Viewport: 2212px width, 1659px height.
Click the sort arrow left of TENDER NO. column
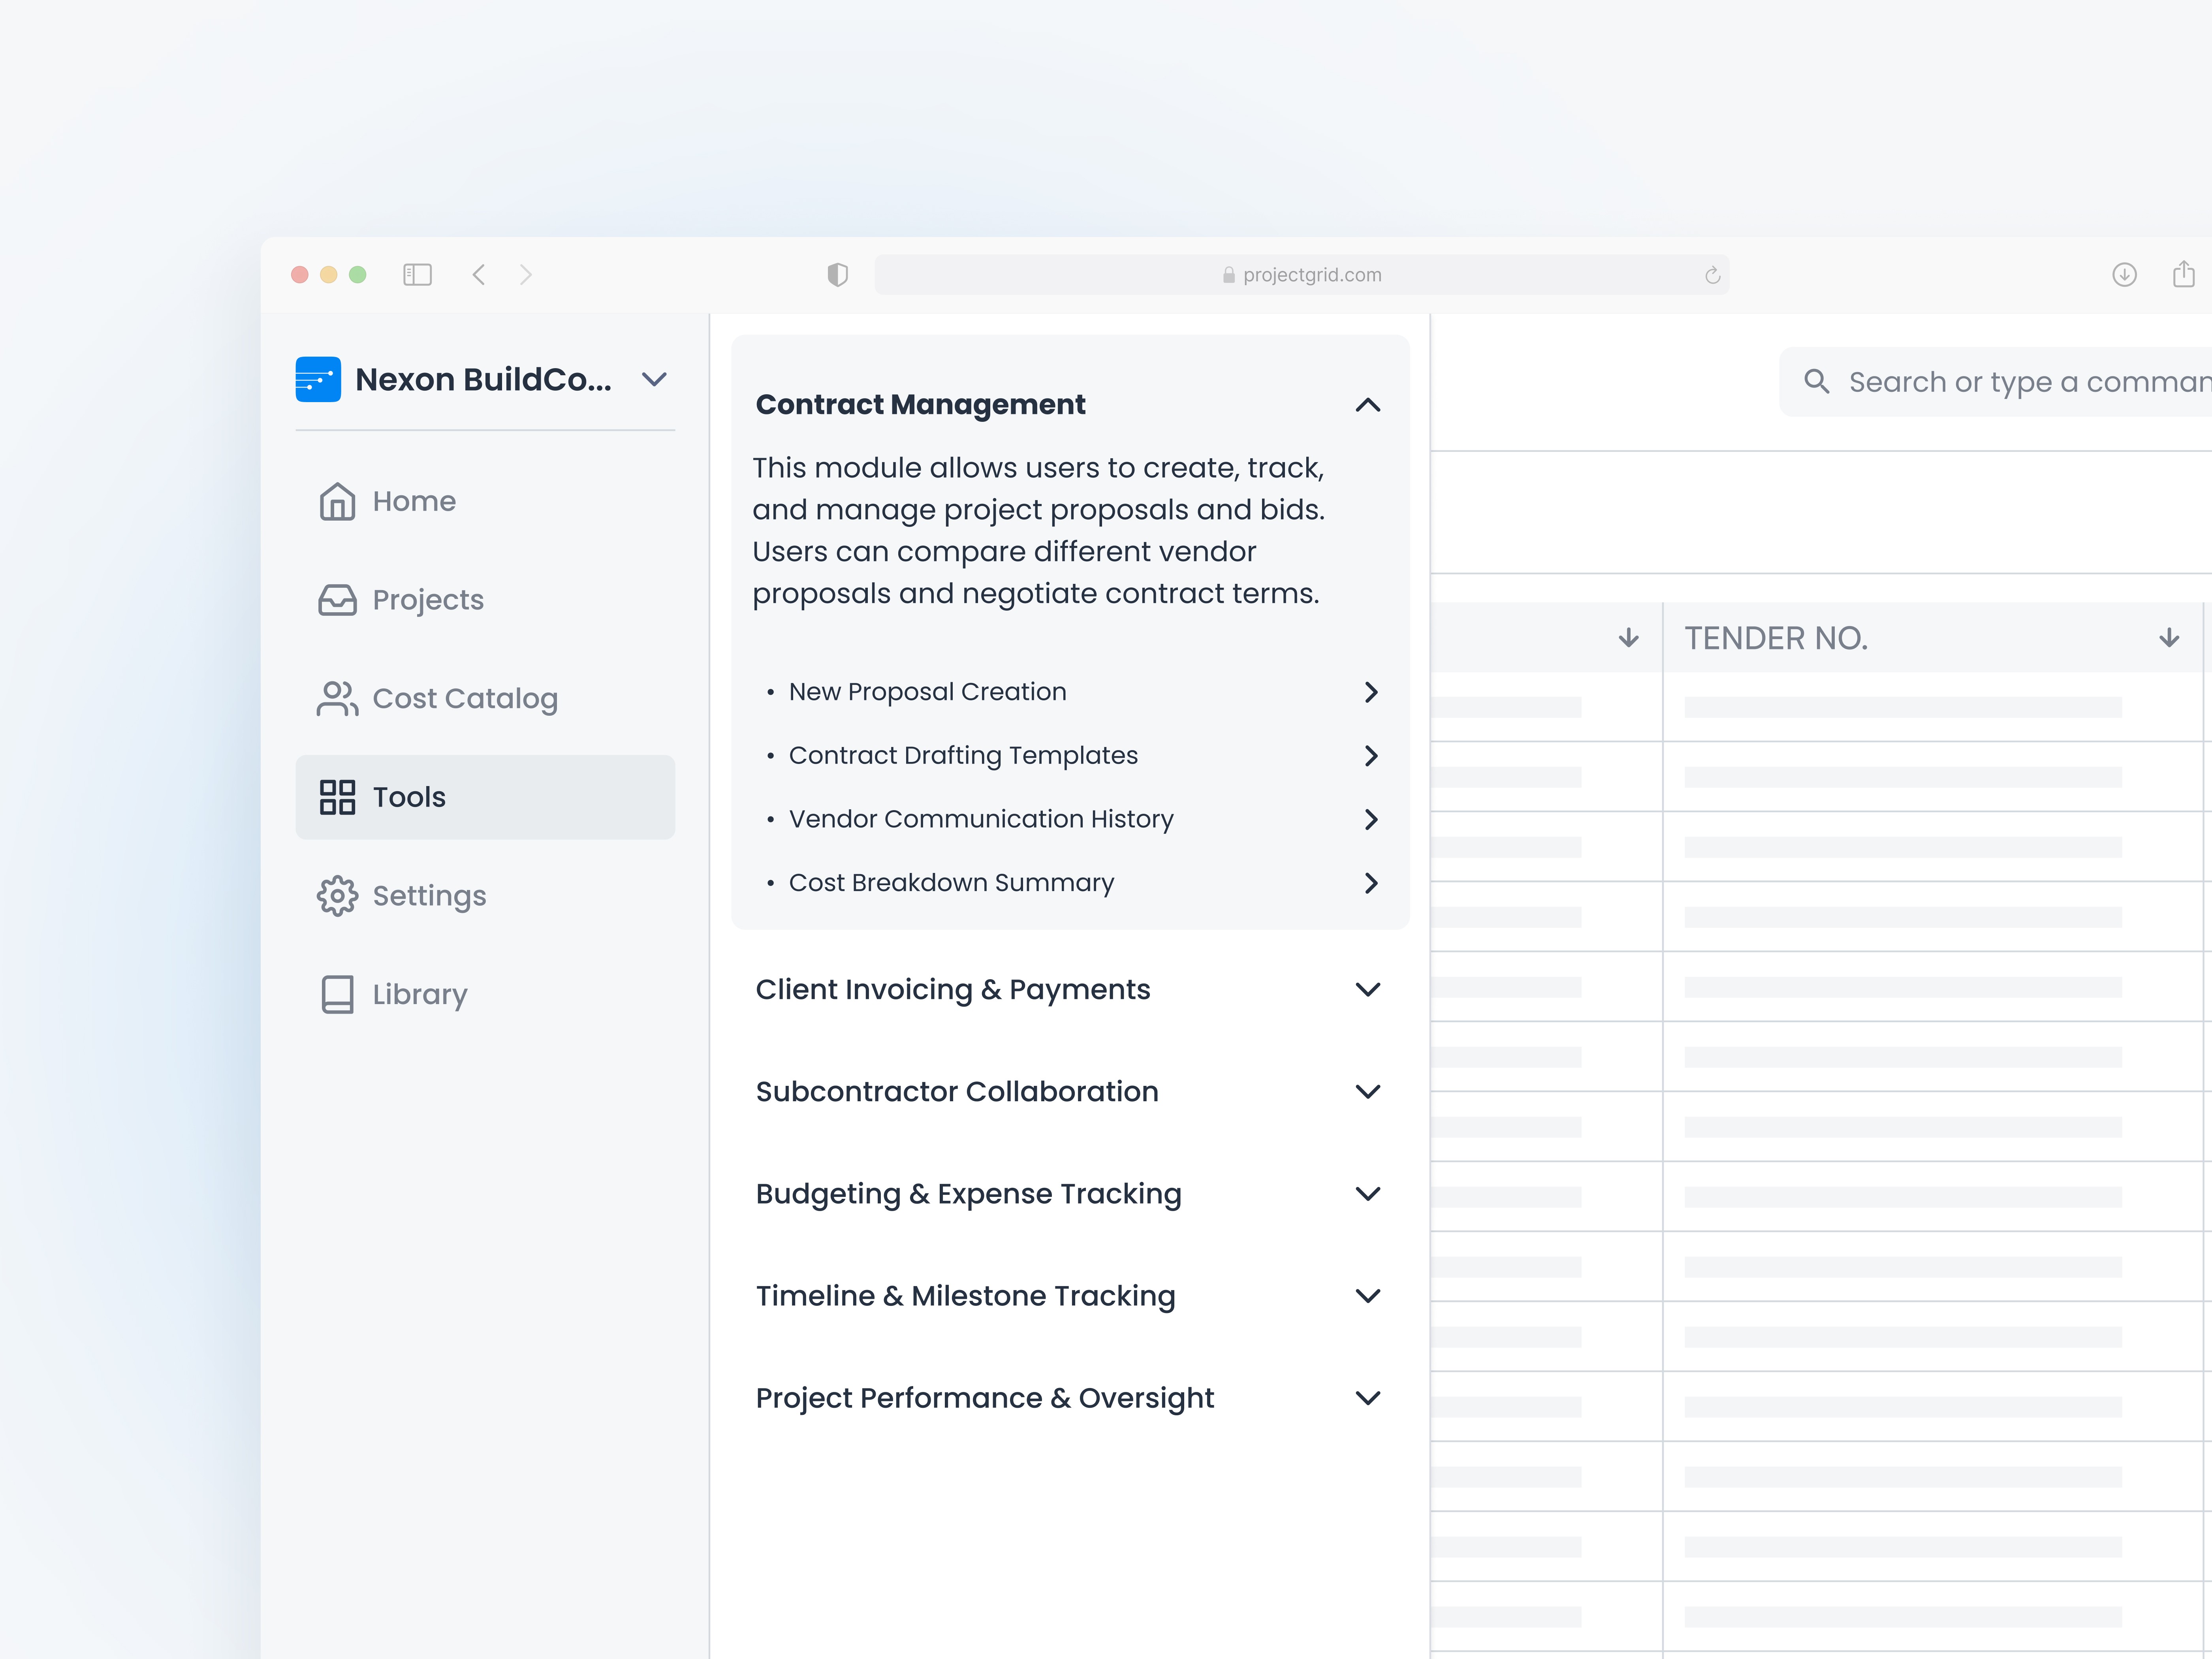tap(1628, 638)
